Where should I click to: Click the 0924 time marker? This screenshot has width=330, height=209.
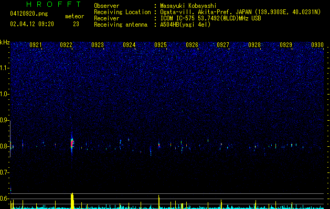(x=129, y=45)
